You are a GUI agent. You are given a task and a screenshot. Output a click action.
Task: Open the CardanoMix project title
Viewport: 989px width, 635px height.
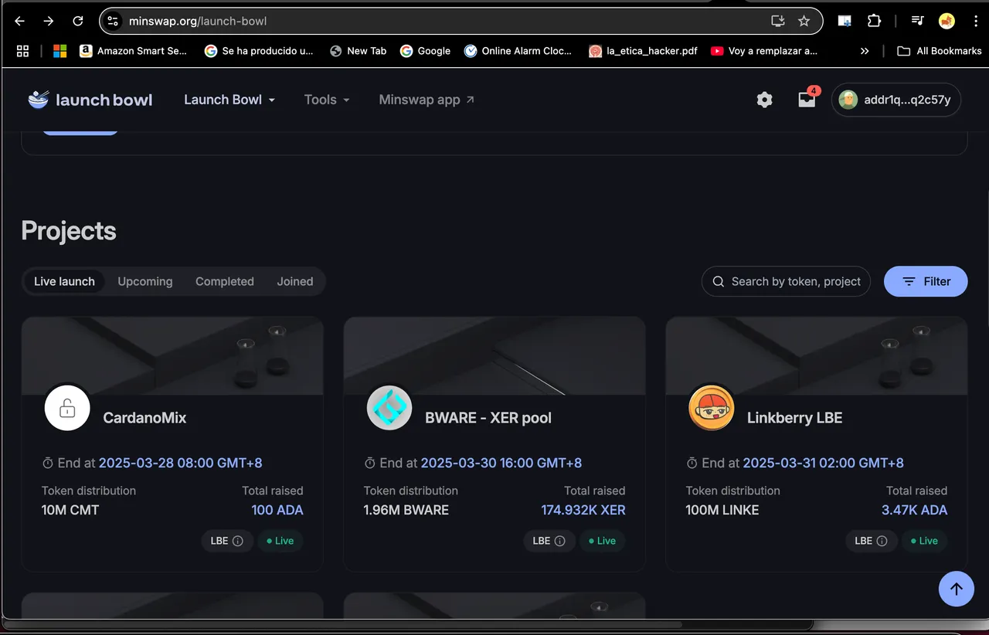(144, 418)
